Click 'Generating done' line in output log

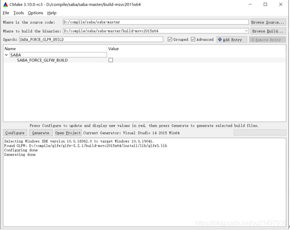(20, 155)
